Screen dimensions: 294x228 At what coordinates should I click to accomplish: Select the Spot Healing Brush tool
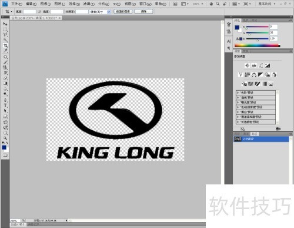(x=5, y=57)
